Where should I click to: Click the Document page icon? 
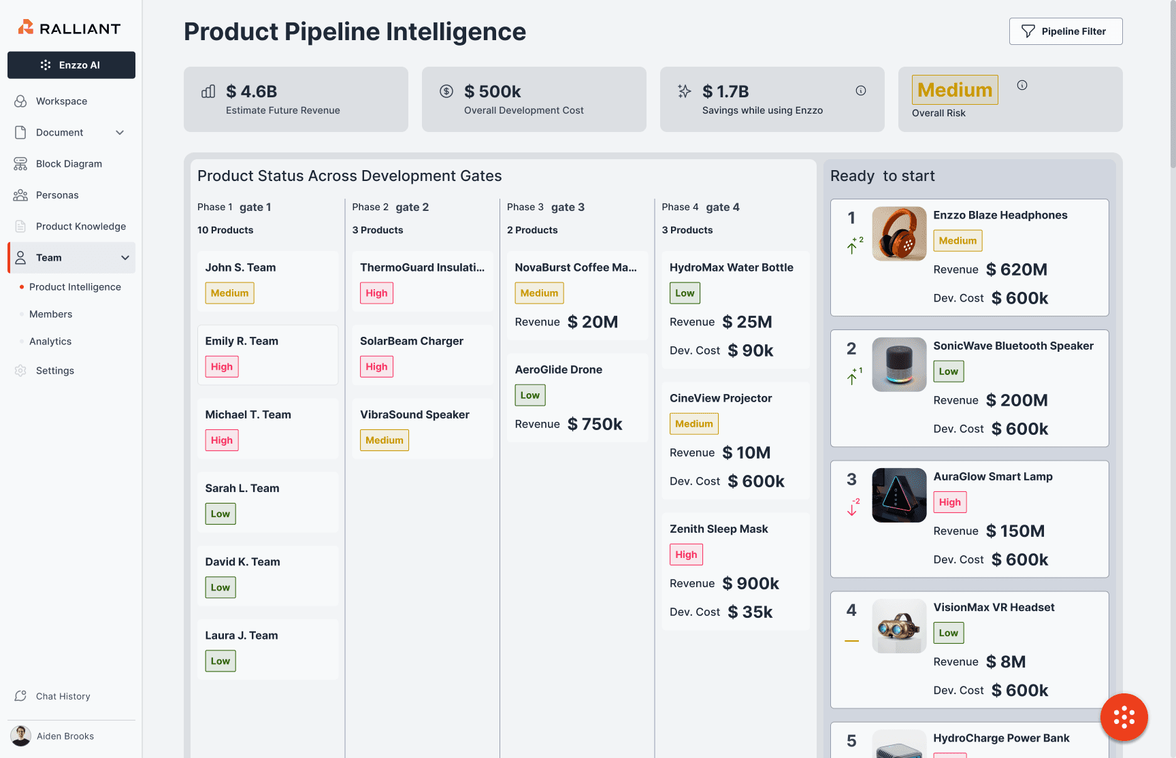20,133
